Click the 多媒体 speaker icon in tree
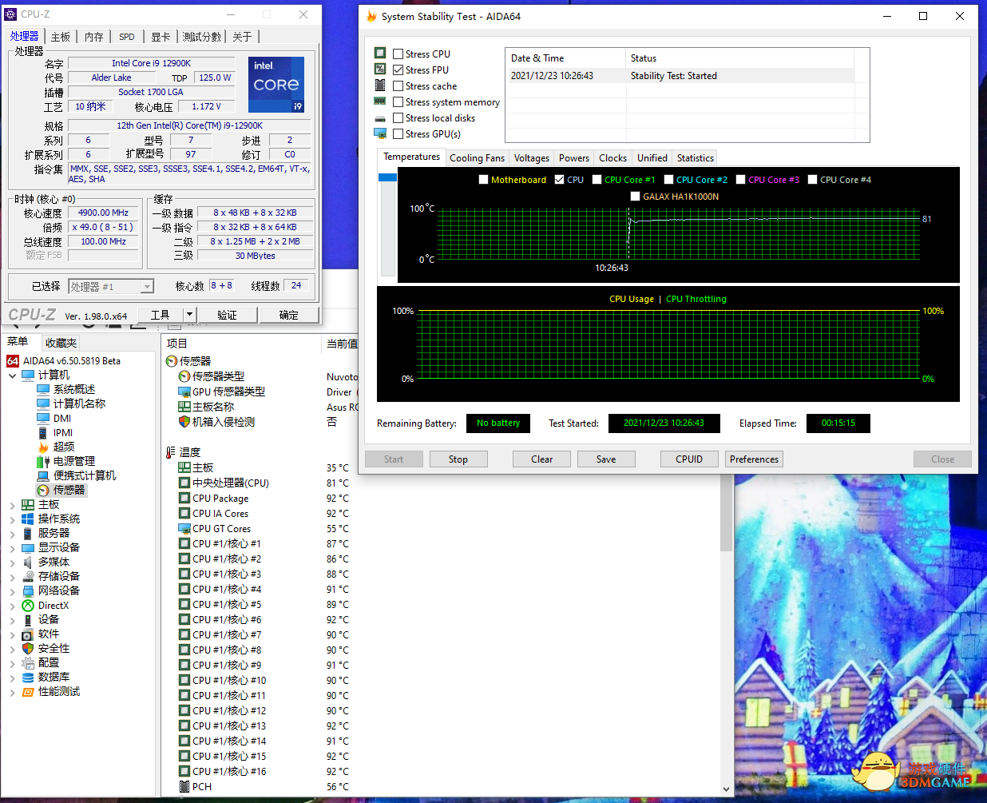The width and height of the screenshot is (987, 803). pos(28,562)
